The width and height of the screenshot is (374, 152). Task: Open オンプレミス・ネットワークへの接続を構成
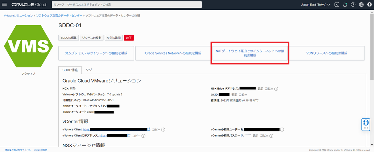[96, 53]
